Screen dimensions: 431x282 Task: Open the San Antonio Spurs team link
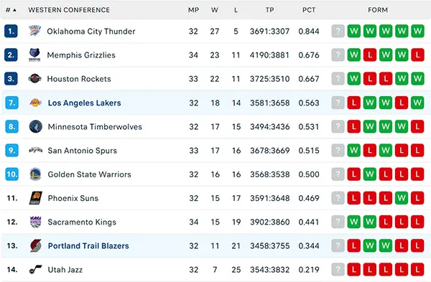[82, 151]
